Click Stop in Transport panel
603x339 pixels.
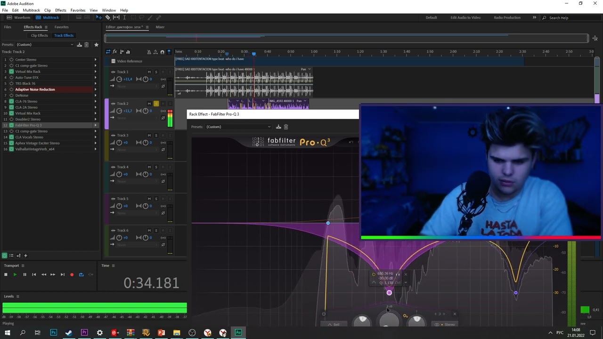pyautogui.click(x=6, y=274)
